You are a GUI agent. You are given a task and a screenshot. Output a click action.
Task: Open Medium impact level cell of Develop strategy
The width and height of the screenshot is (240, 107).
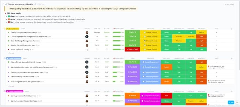tap(201, 32)
